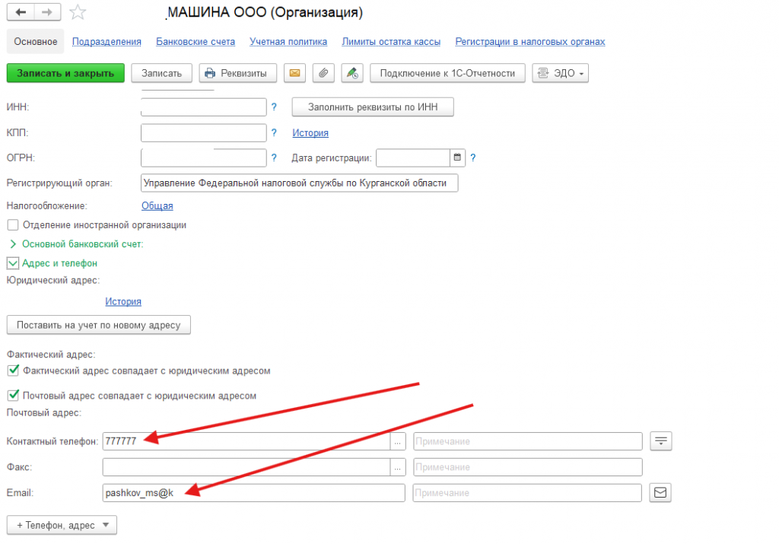Click the Дата регистрации input field
The image size is (779, 544).
click(413, 158)
